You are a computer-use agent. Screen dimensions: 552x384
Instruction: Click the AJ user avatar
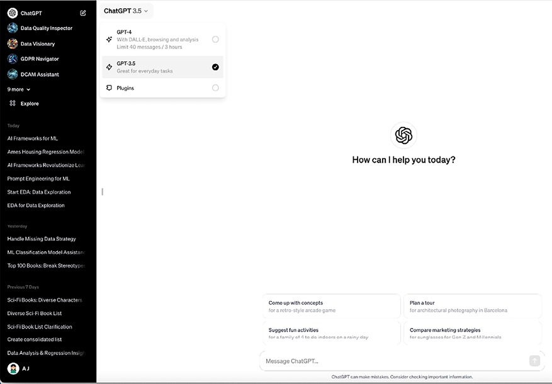[x=13, y=368]
